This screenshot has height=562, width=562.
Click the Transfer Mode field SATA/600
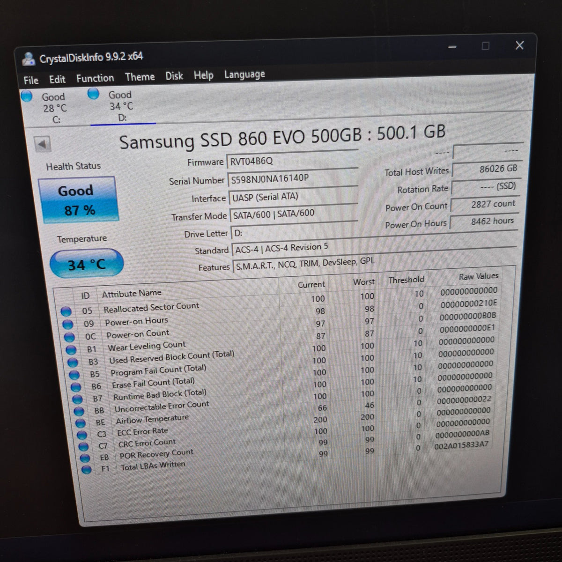[x=294, y=214]
